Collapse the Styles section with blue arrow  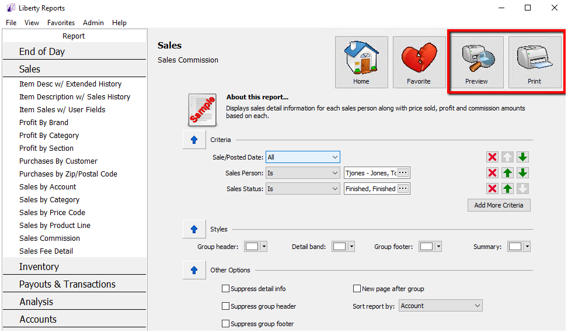pyautogui.click(x=194, y=229)
